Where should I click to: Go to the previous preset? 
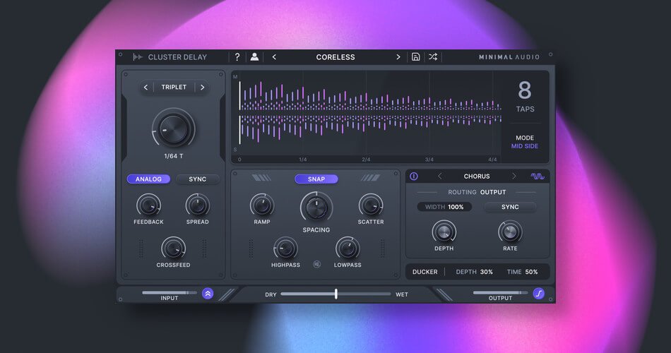tap(274, 57)
